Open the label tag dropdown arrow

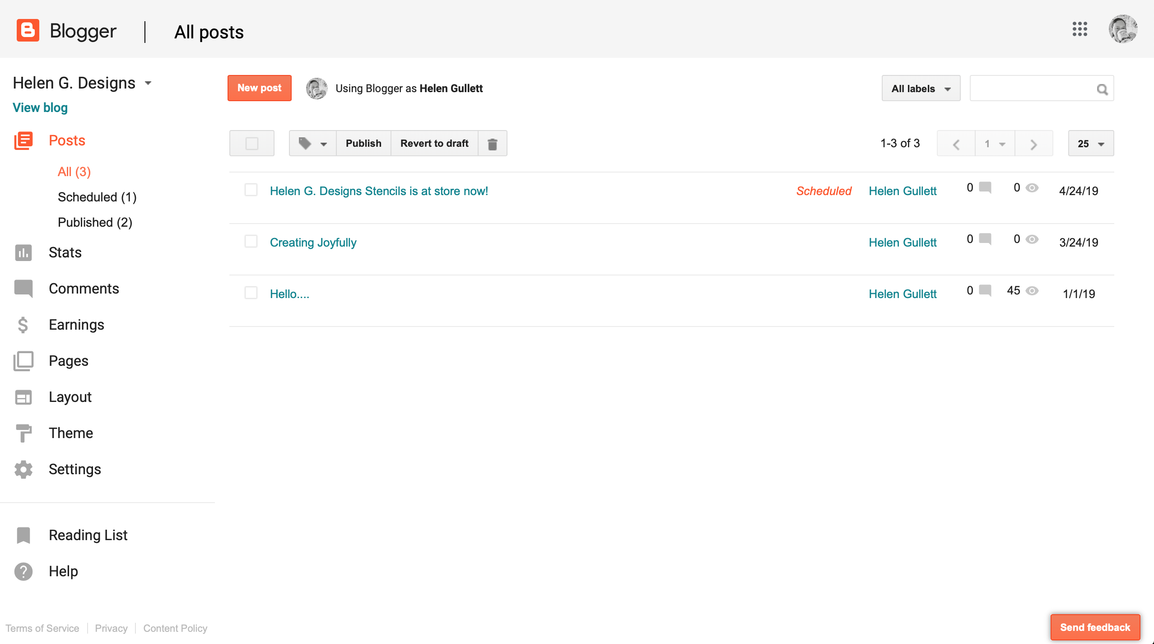click(323, 144)
